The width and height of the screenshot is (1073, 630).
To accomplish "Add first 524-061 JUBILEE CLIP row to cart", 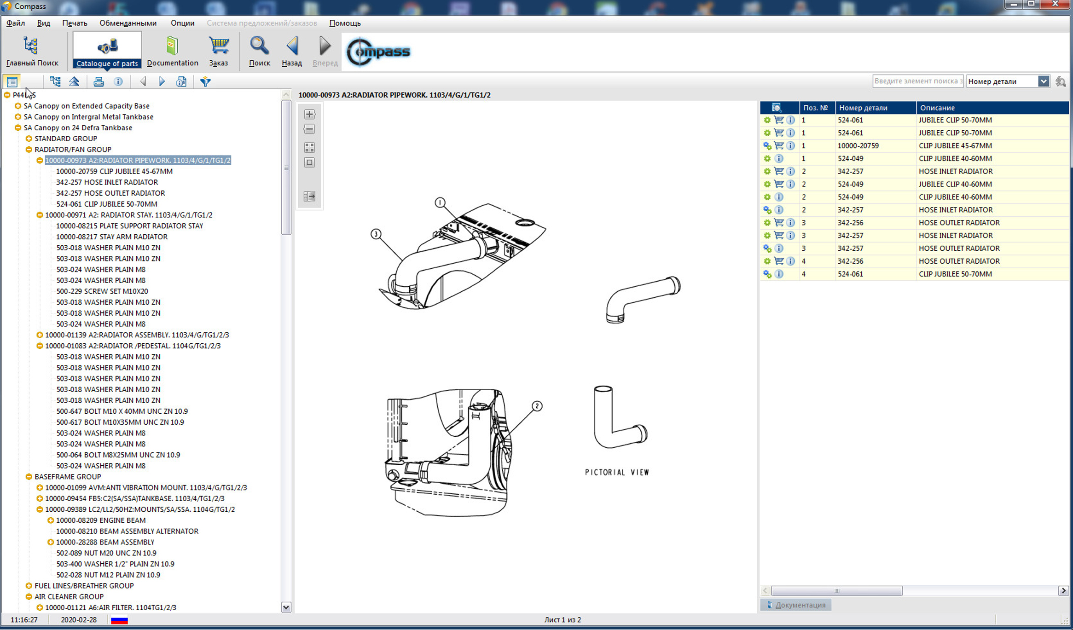I will 779,120.
